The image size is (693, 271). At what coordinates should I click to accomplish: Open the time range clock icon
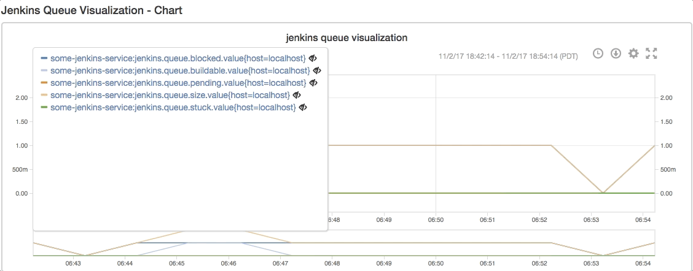(598, 54)
